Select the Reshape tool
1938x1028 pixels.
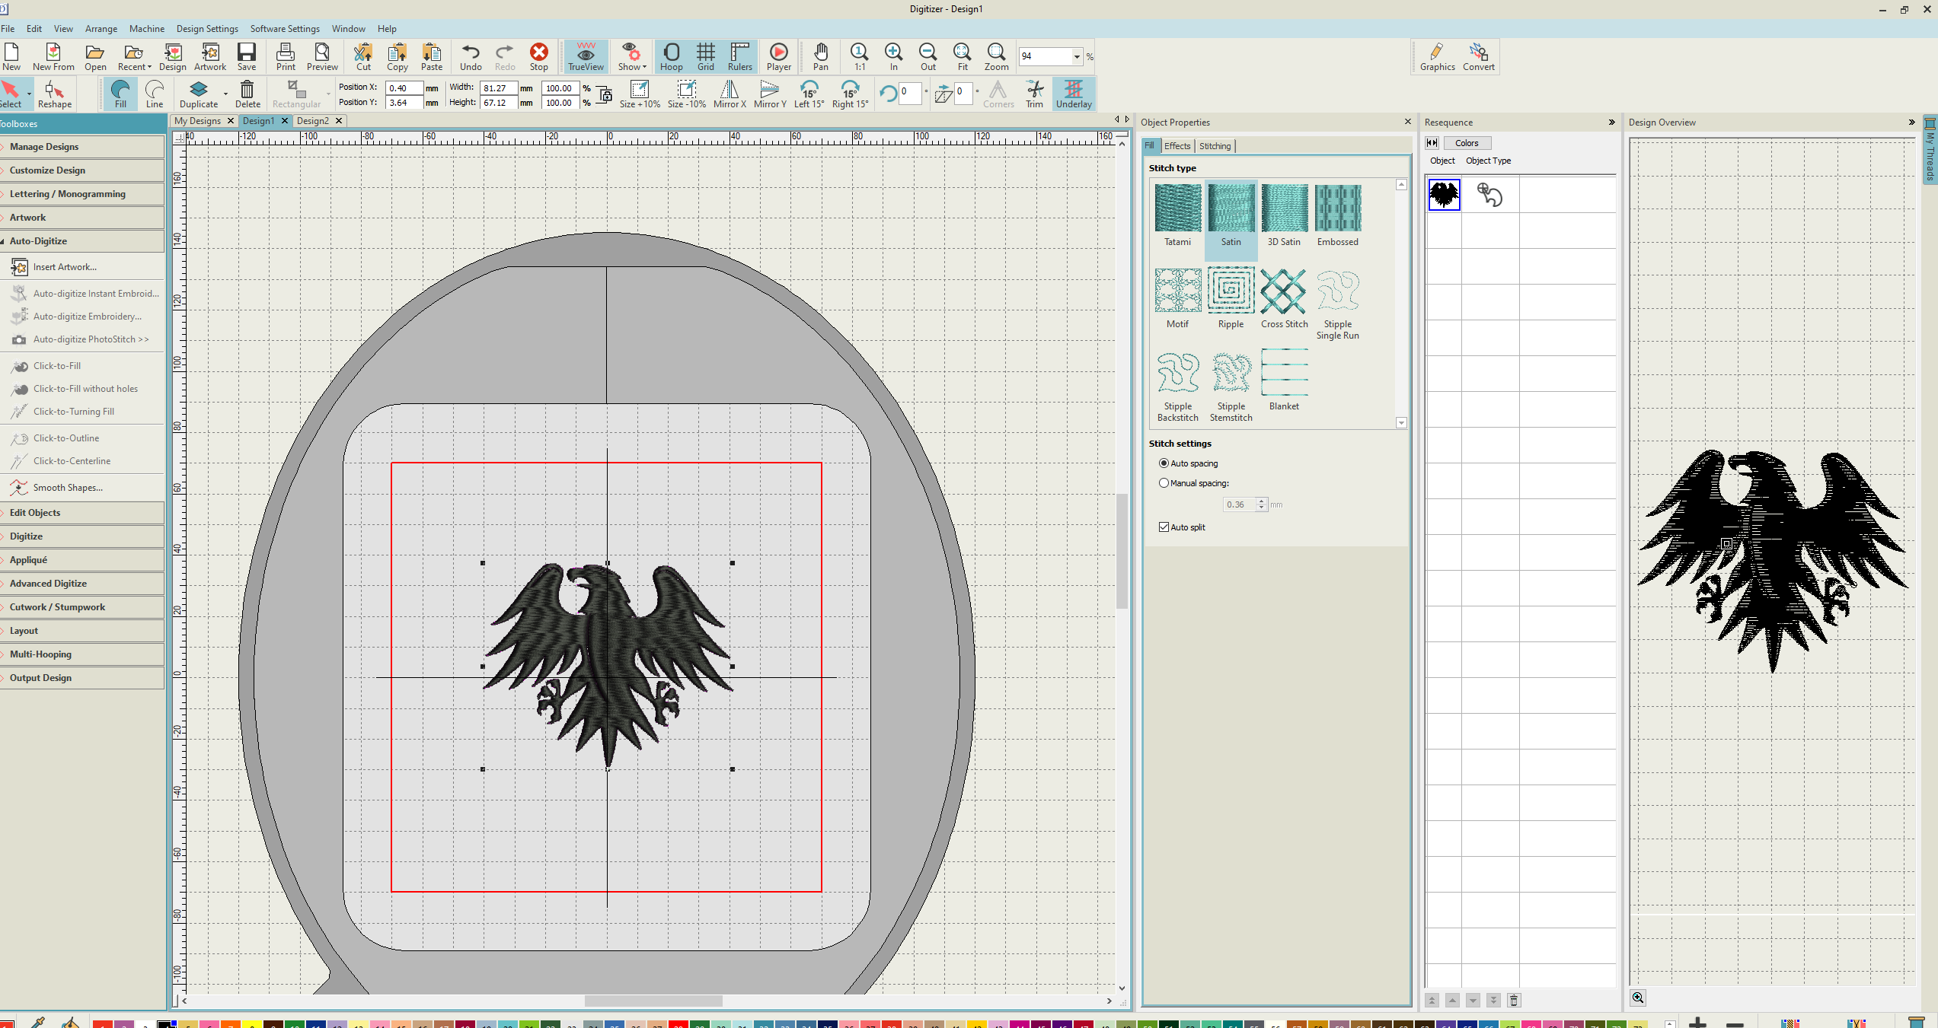pos(54,94)
